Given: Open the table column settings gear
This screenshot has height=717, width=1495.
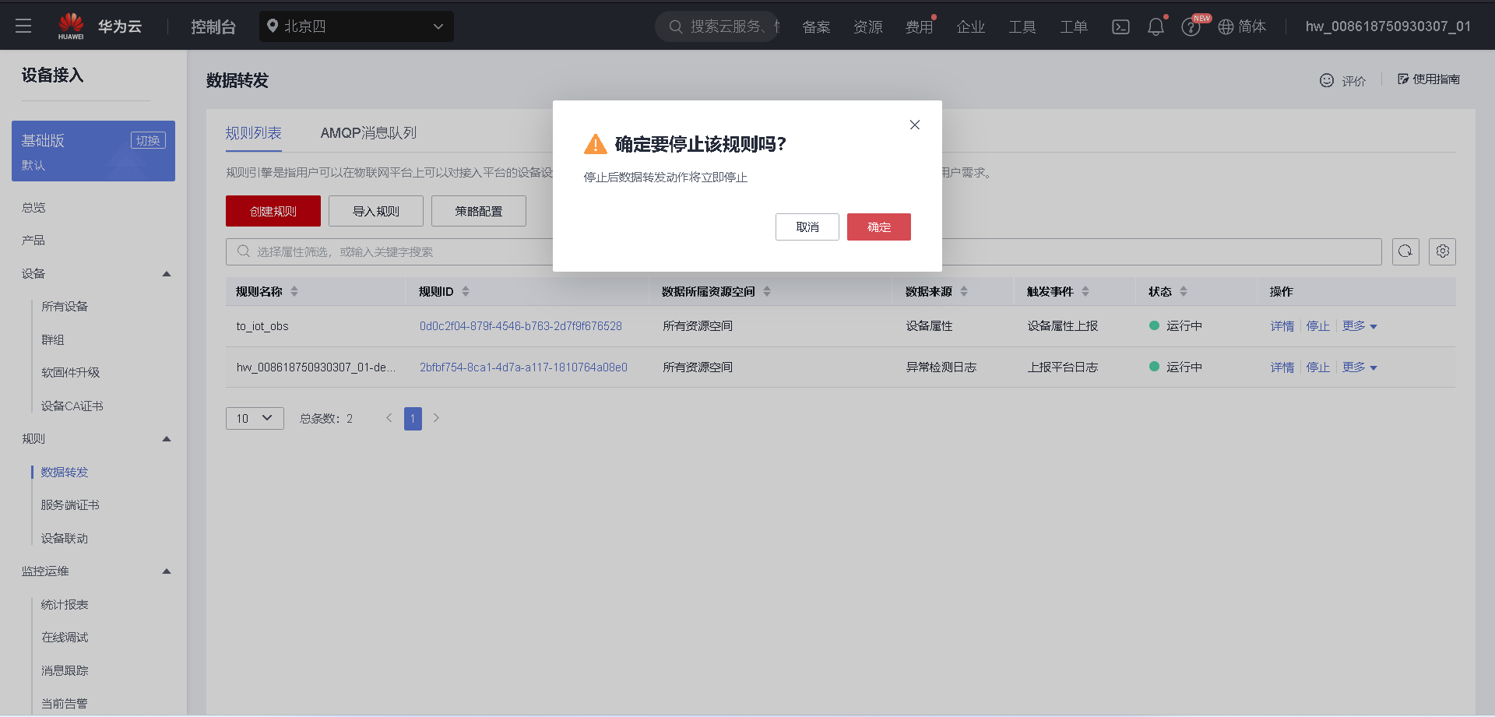Looking at the screenshot, I should pyautogui.click(x=1442, y=251).
